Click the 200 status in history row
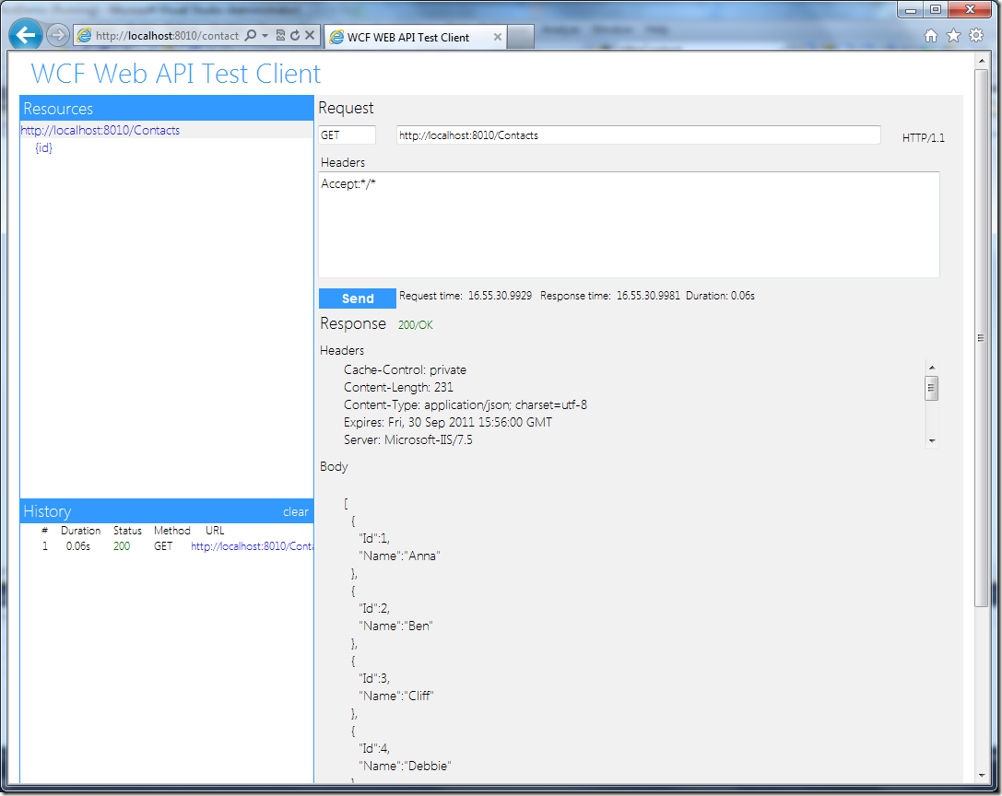Image resolution: width=1002 pixels, height=796 pixels. pos(122,546)
